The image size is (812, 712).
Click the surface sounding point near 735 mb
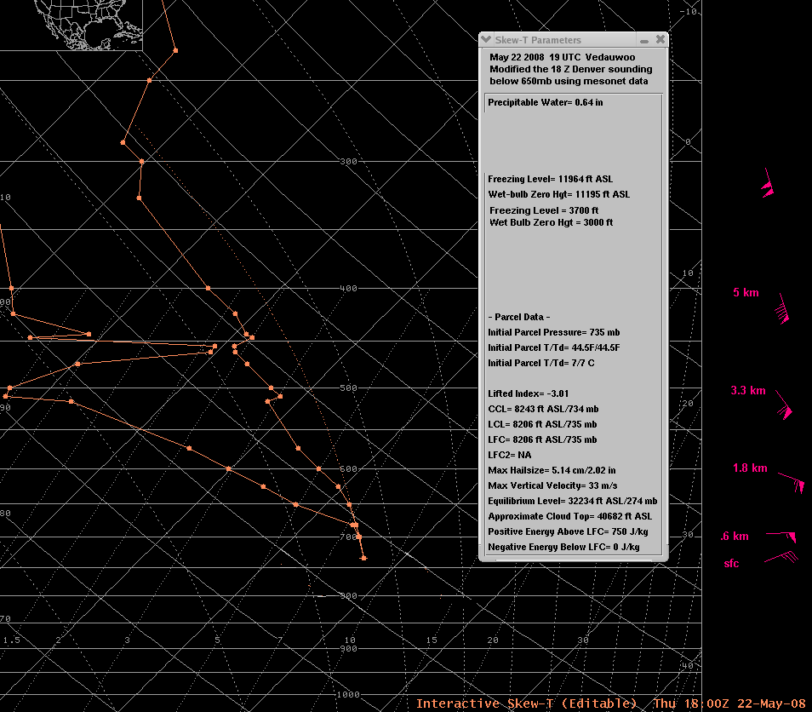click(x=364, y=558)
